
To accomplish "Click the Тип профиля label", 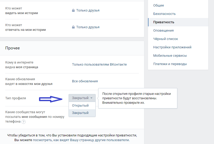I will pos(15,98).
